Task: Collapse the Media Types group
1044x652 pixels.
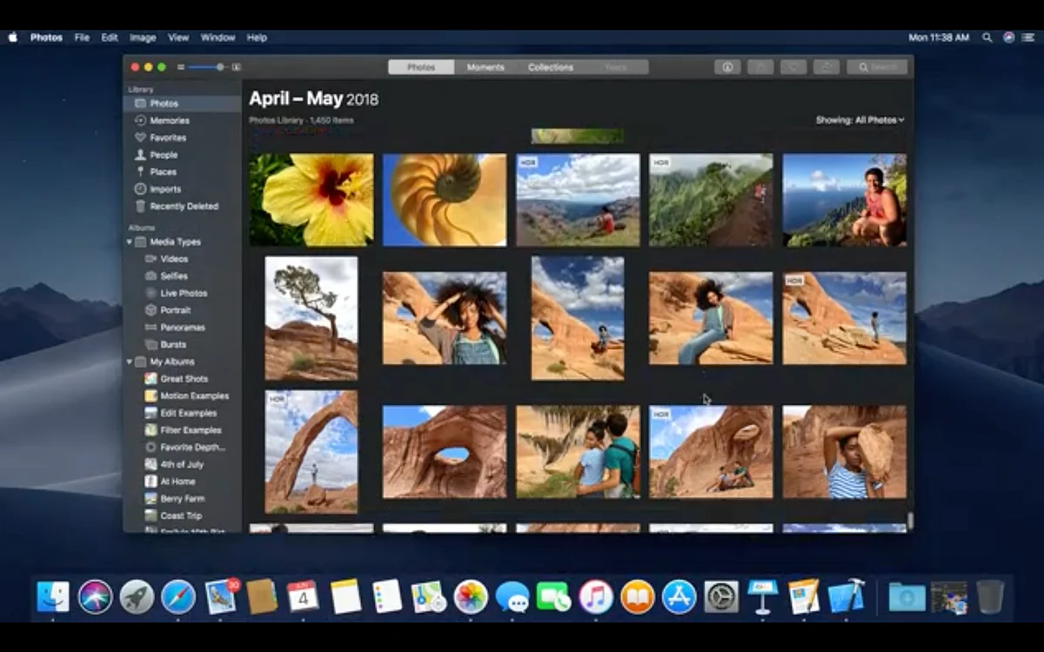Action: tap(130, 242)
